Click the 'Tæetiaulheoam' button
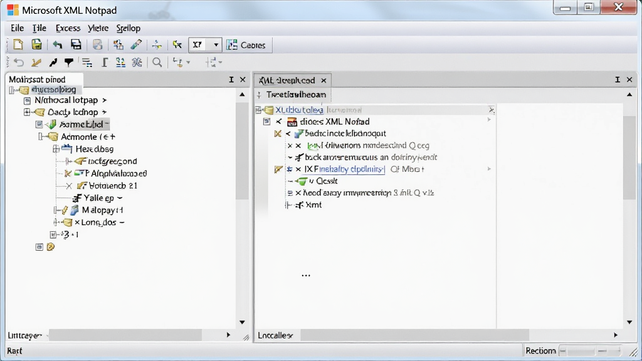The image size is (642, 361). pyautogui.click(x=297, y=95)
